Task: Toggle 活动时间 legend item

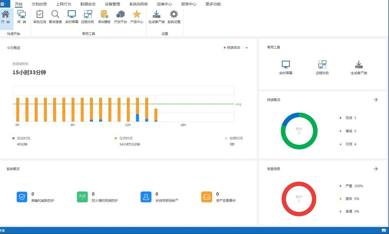Action: 21,138
